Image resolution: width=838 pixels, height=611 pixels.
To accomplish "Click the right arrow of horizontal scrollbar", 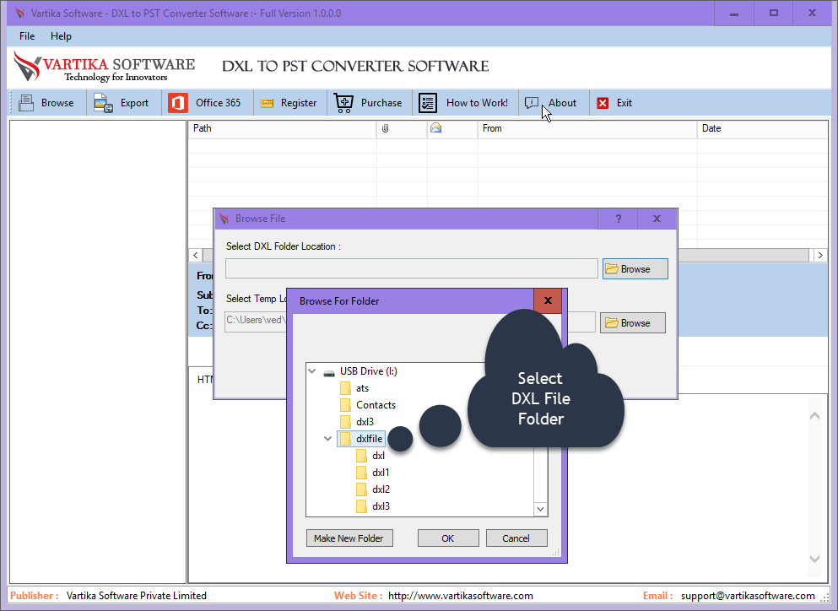I will pos(820,255).
